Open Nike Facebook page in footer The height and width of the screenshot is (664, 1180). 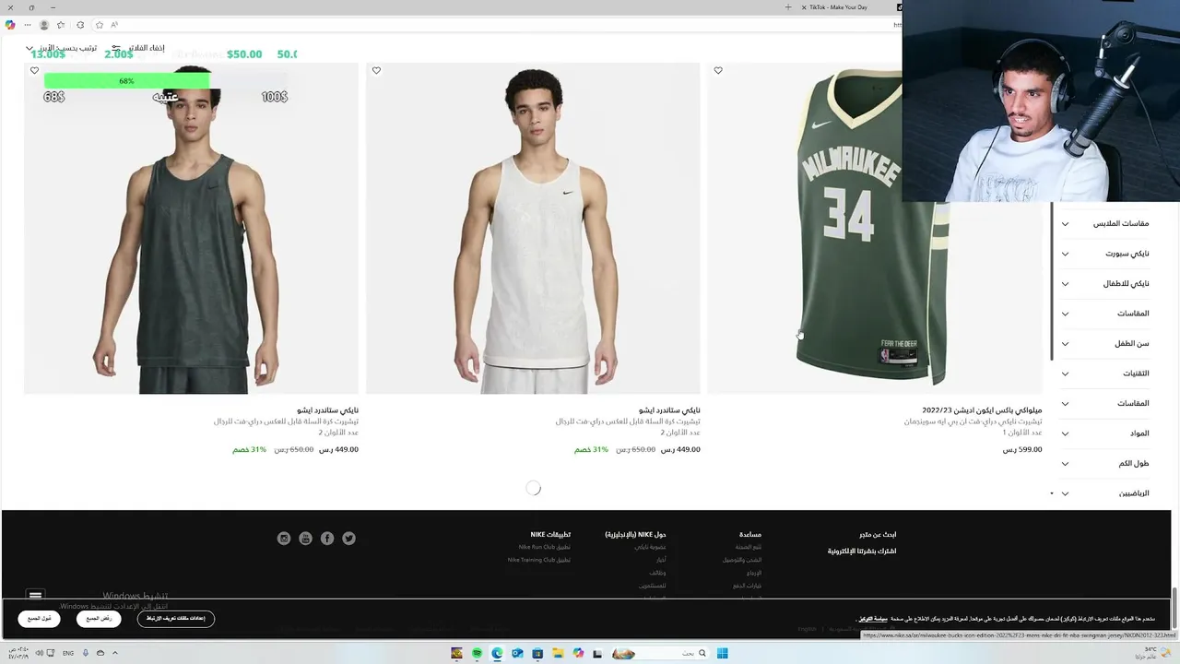327,539
